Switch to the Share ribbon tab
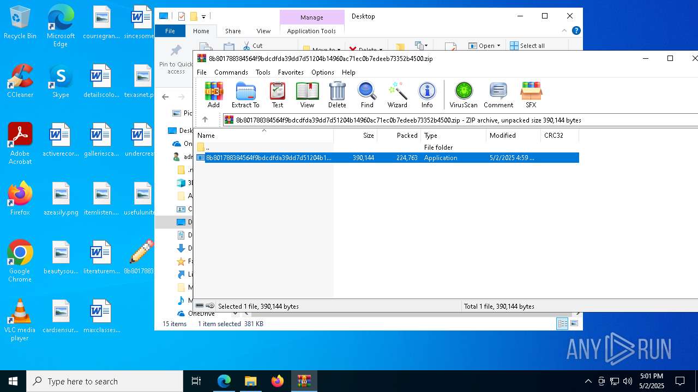Screen dimensions: 698x392 pyautogui.click(x=233, y=31)
